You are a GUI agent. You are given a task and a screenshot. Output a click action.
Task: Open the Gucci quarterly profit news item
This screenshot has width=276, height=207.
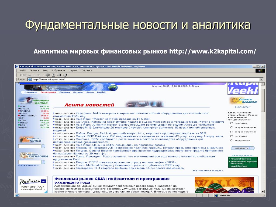[130, 168]
